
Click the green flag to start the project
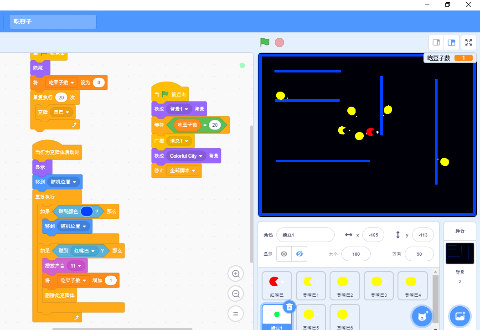[265, 42]
